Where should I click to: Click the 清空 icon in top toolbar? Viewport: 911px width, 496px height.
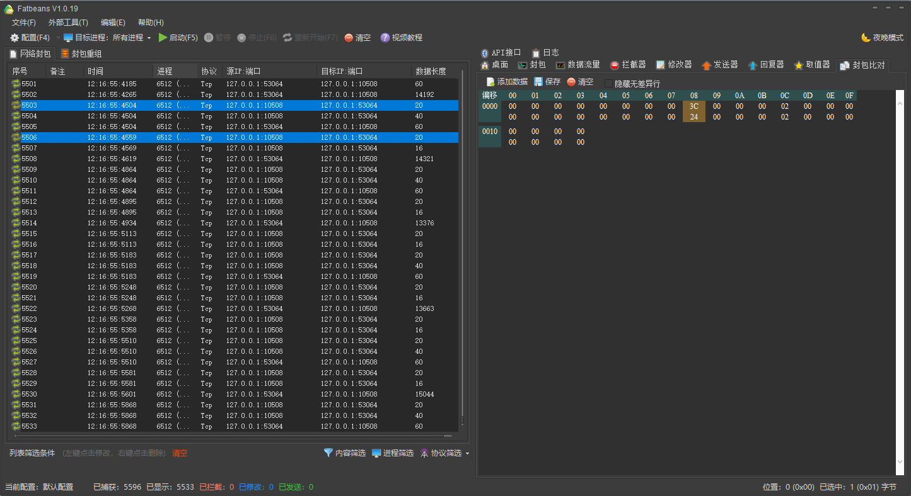[x=349, y=38]
